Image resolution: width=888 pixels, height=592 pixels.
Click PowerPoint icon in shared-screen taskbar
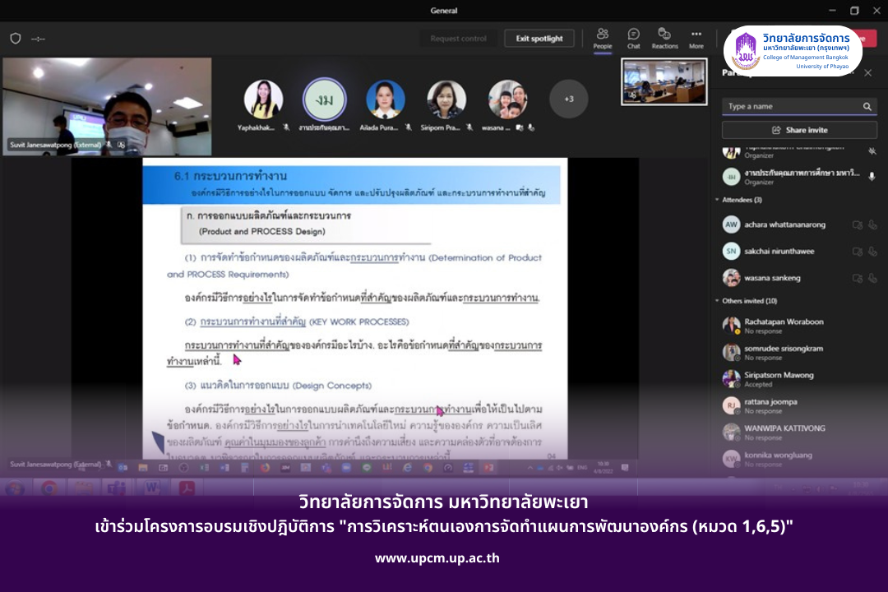pos(488,468)
